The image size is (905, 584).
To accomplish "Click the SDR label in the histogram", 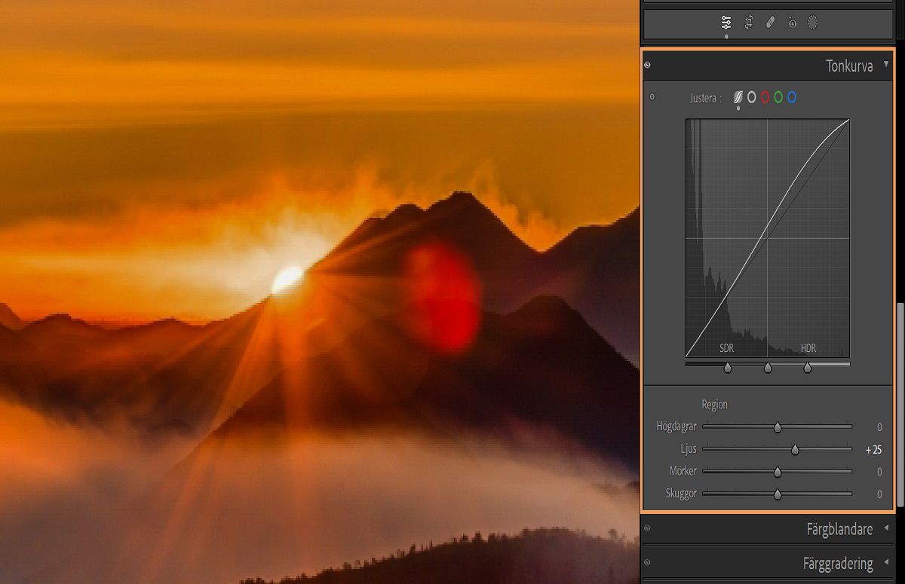I will (726, 348).
